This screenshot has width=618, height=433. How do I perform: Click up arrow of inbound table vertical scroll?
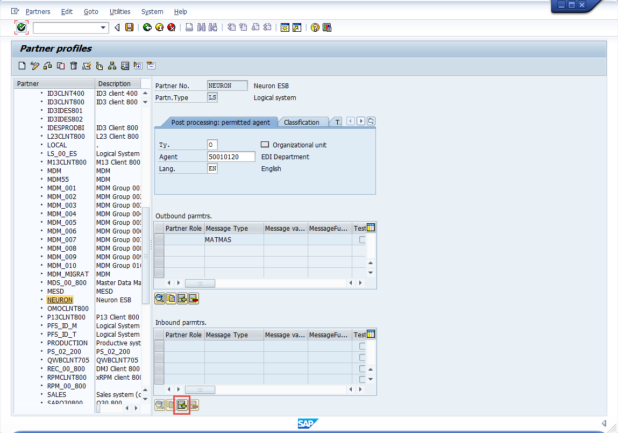(x=371, y=370)
